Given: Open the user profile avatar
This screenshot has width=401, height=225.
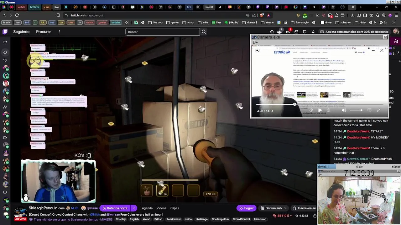Looking at the screenshot, I should click(x=396, y=32).
